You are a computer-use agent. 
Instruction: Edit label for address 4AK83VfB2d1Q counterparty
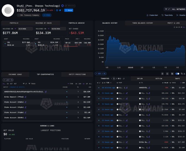click(46, 92)
